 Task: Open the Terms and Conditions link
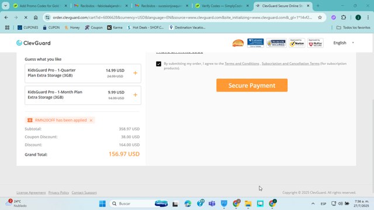pyautogui.click(x=242, y=64)
